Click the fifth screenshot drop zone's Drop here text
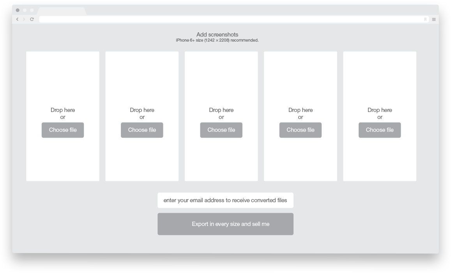The image size is (451, 273). tap(380, 110)
